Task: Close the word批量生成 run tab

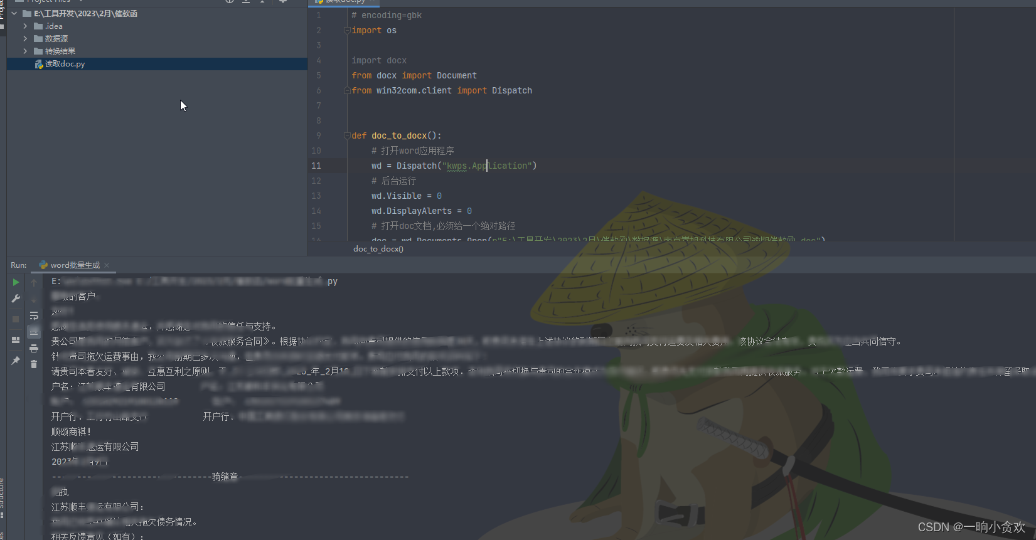Action: [x=107, y=265]
